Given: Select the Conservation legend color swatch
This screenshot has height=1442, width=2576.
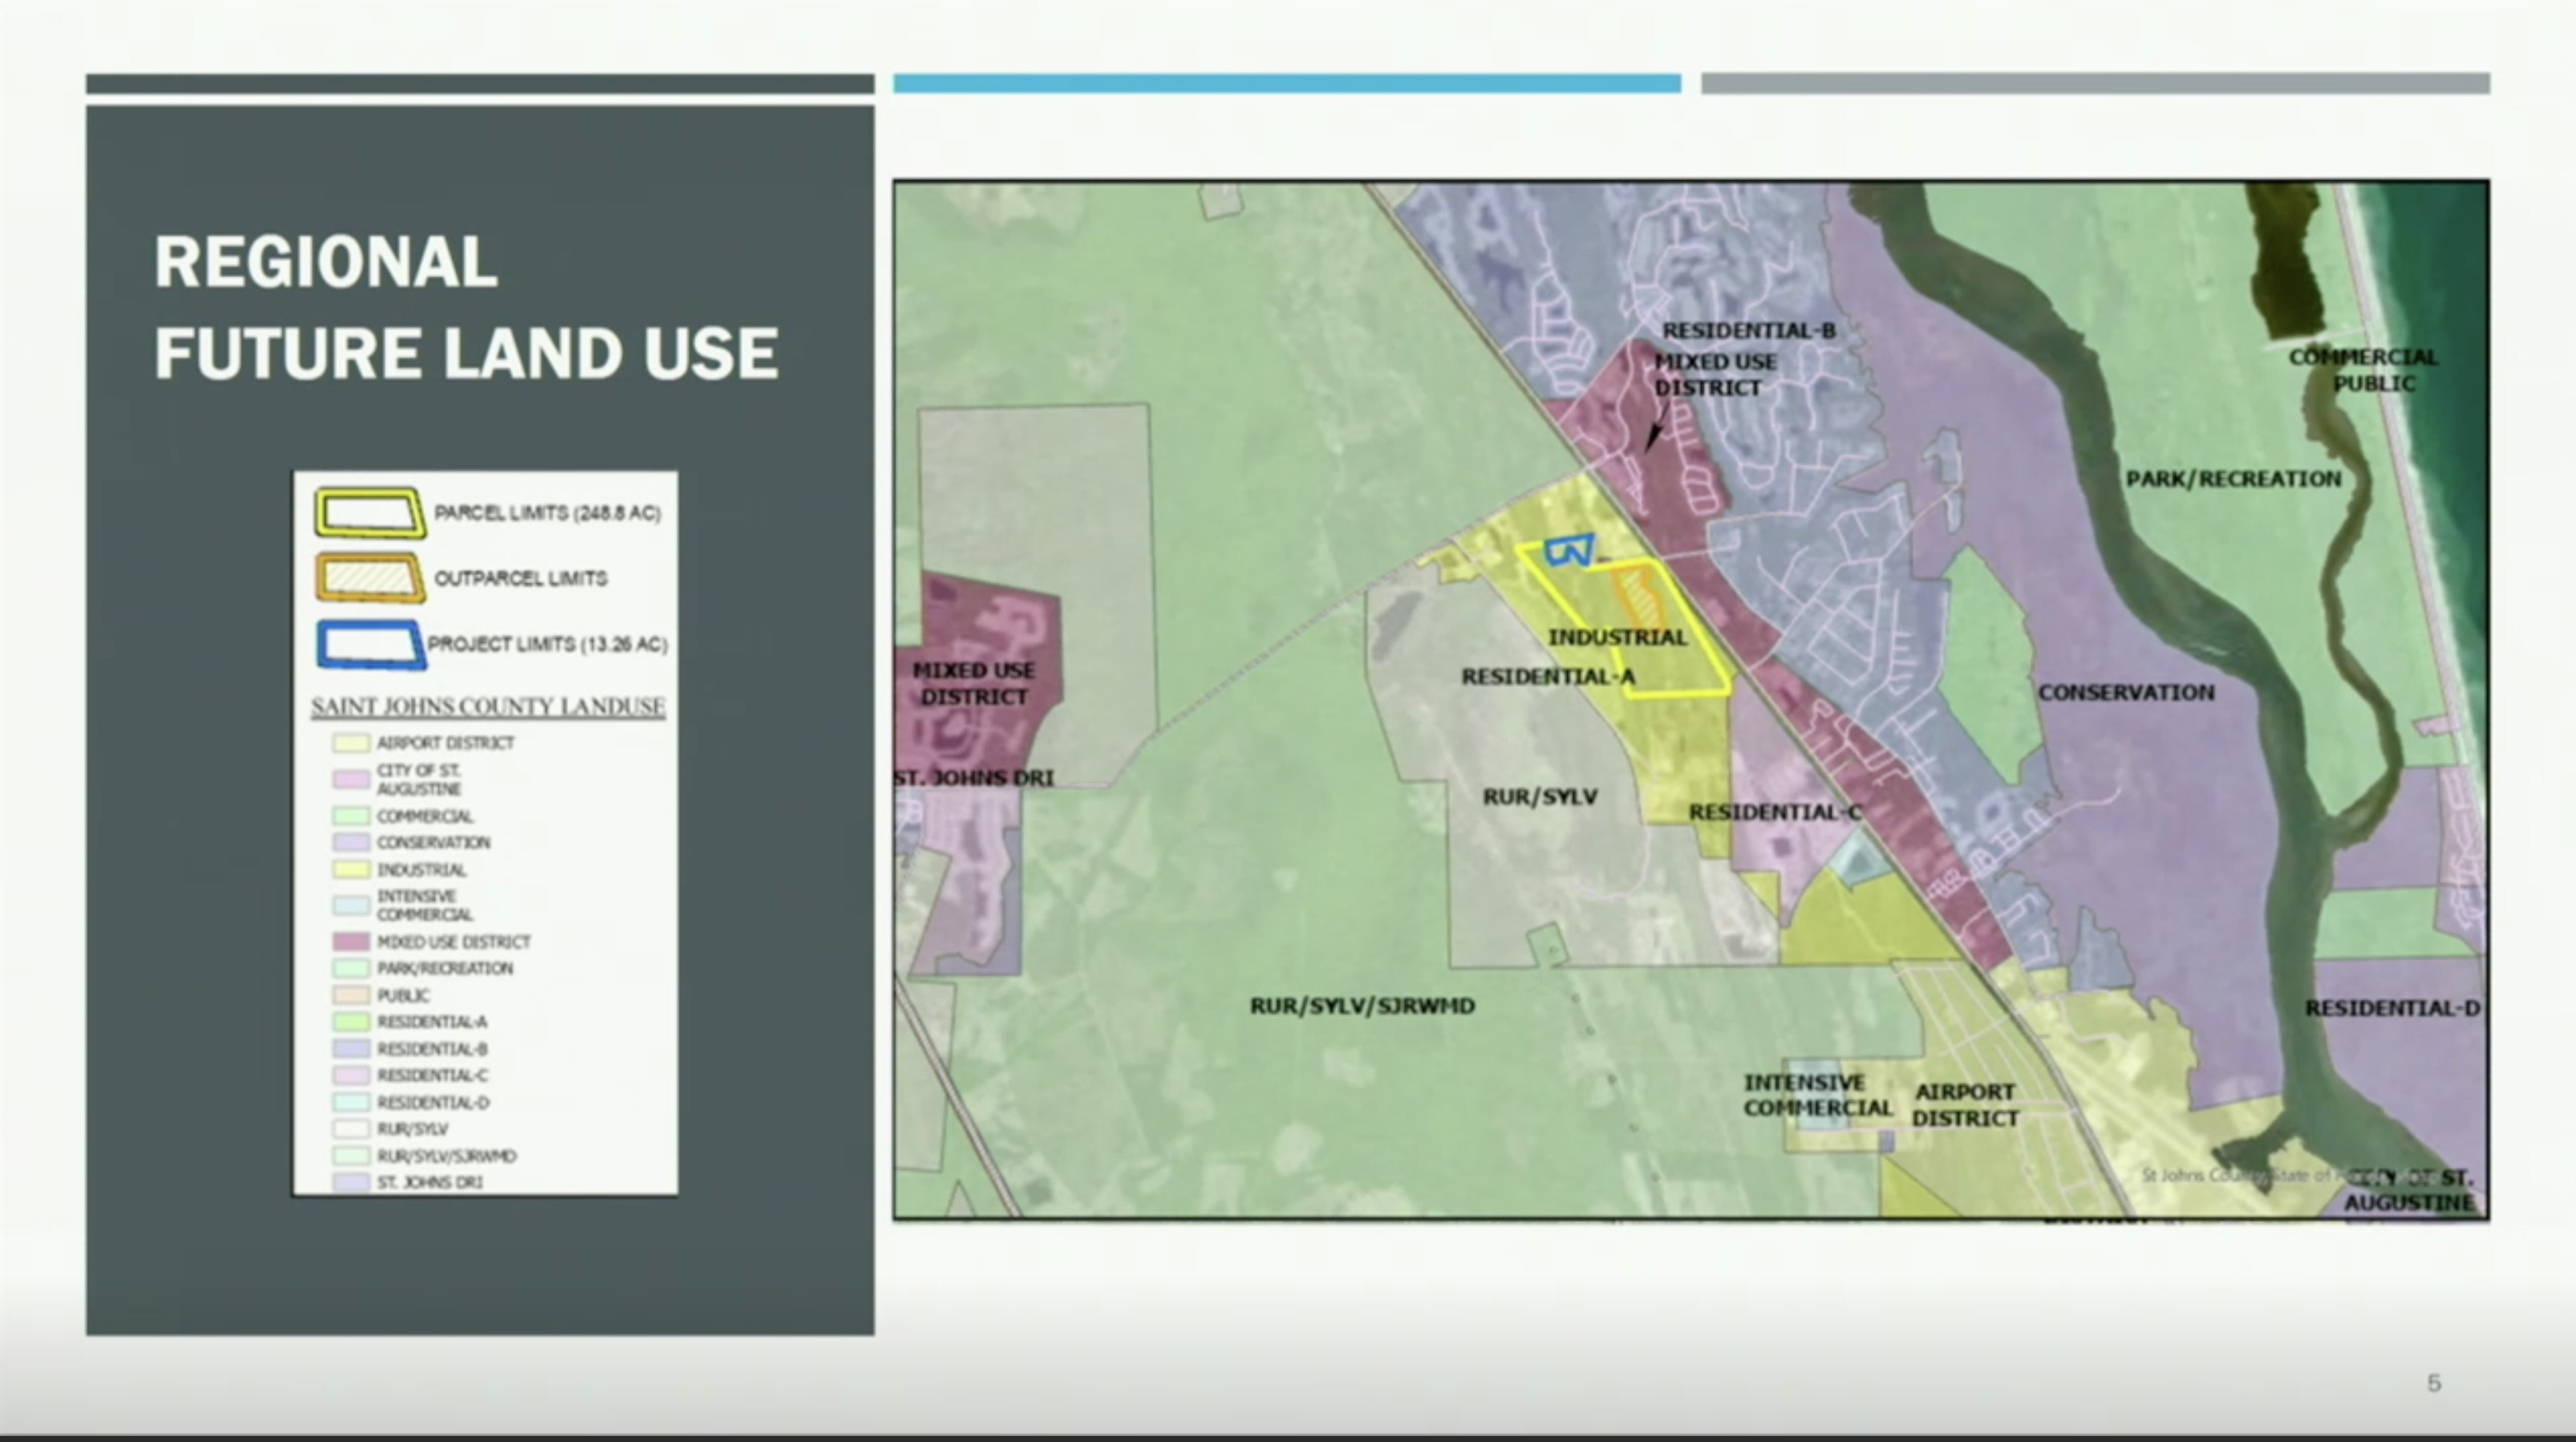Looking at the screenshot, I should coord(351,843).
